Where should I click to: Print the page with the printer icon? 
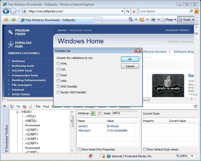[153, 20]
